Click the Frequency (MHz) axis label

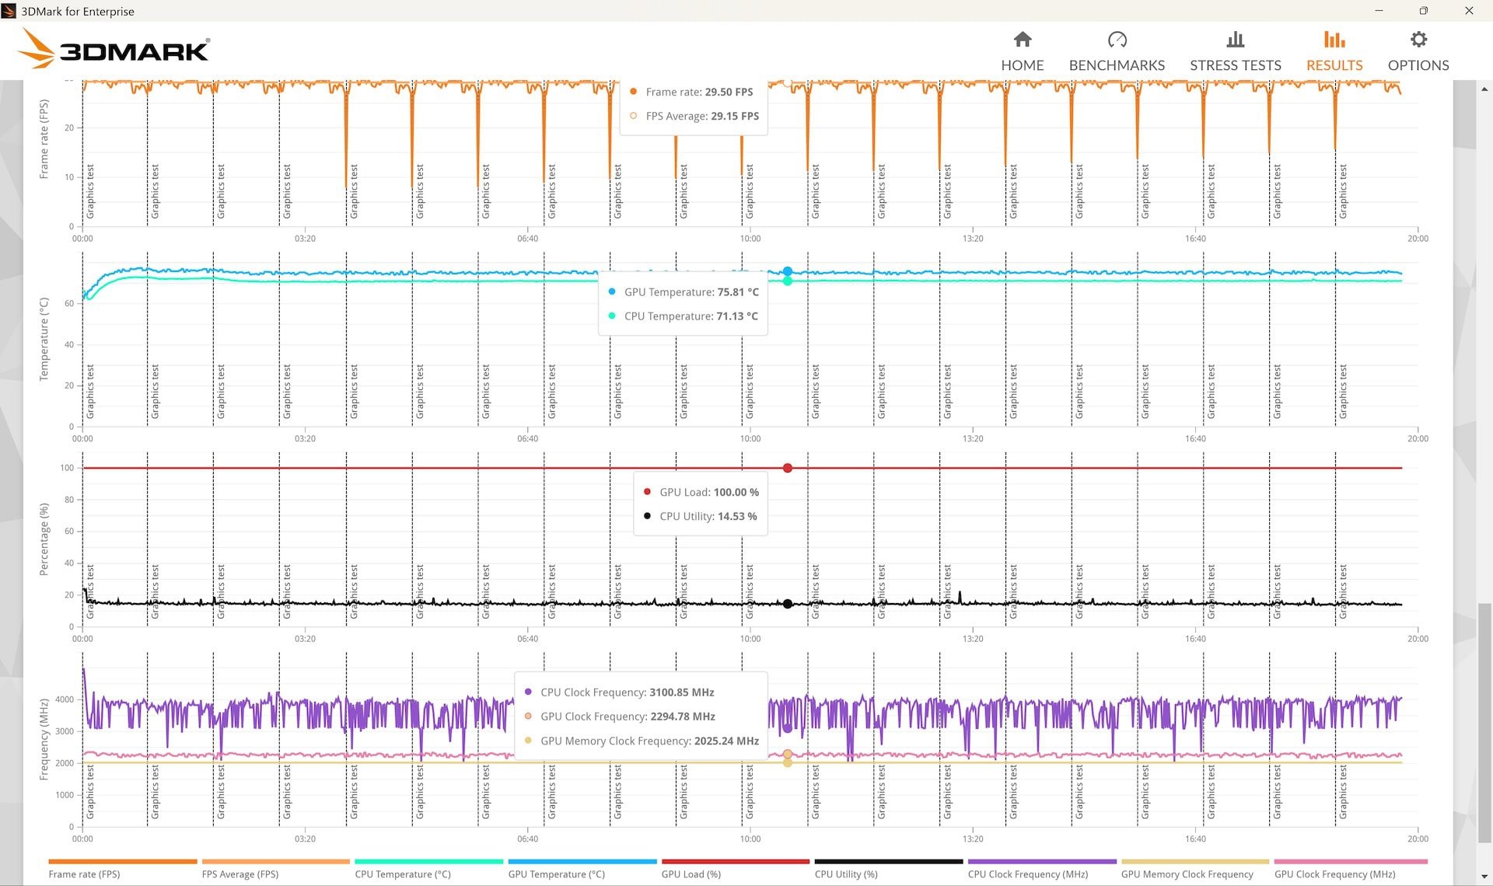(44, 739)
